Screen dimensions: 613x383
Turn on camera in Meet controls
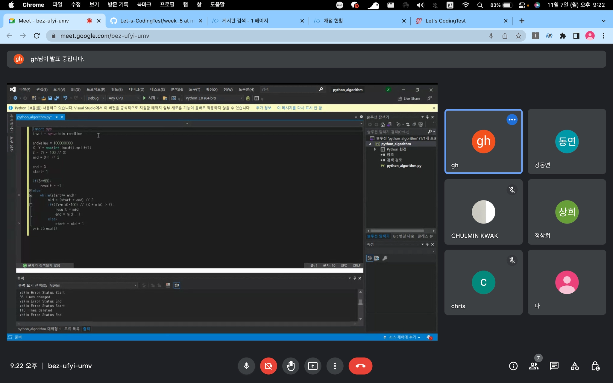pyautogui.click(x=268, y=366)
